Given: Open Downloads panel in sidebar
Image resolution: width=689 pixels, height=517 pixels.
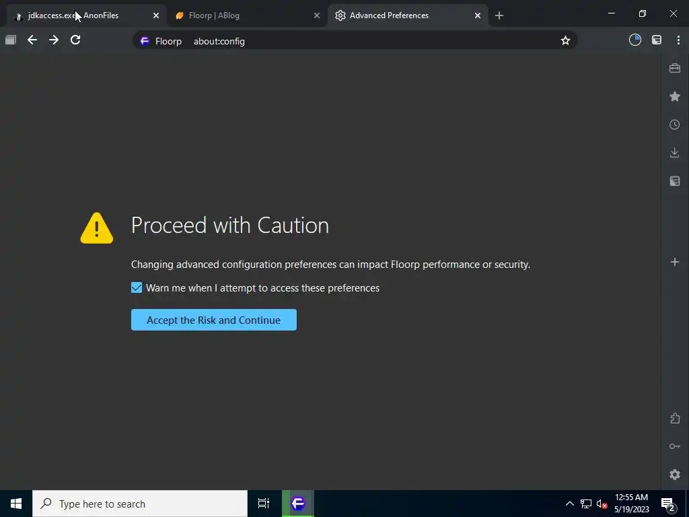Looking at the screenshot, I should click(675, 153).
